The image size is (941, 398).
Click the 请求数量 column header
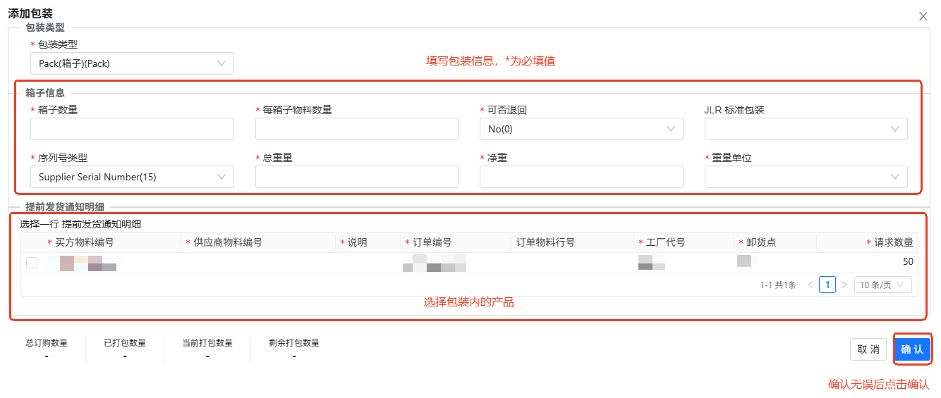[893, 242]
